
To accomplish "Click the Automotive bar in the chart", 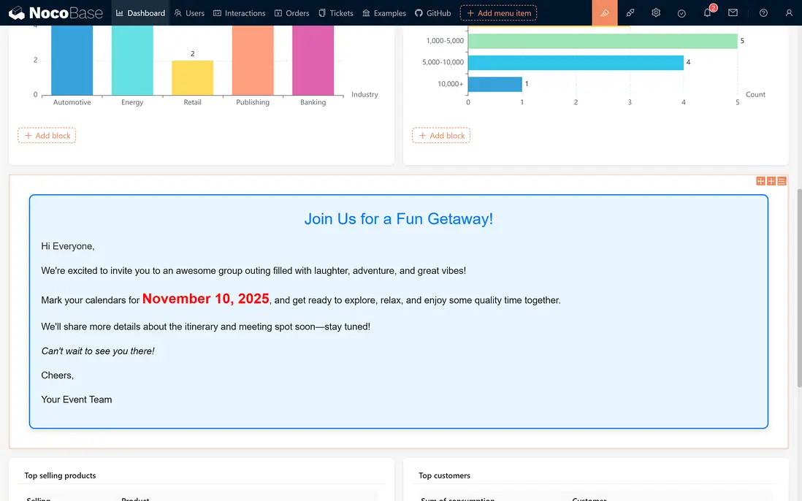I will click(72, 61).
